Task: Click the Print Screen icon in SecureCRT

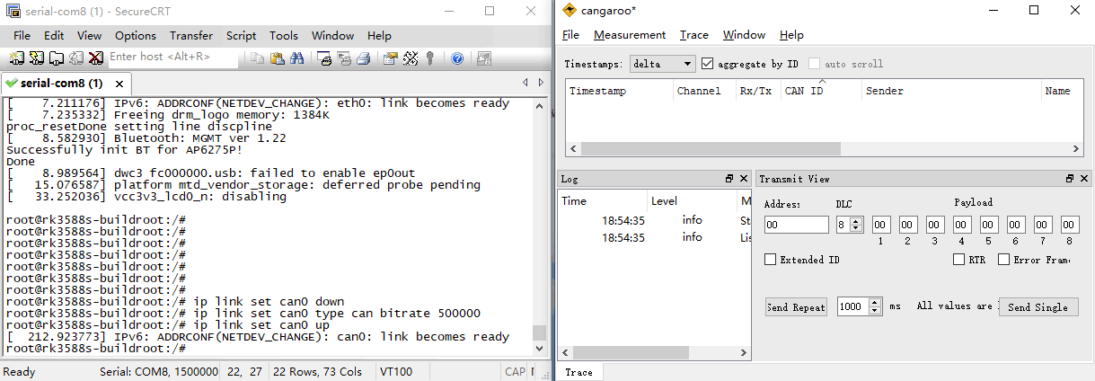Action: click(325, 58)
